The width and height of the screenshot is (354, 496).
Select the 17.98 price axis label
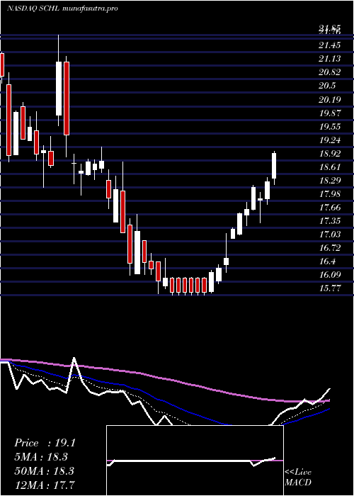(330, 194)
